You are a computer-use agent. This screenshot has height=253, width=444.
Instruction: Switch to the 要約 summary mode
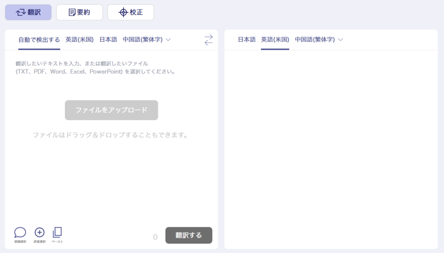[79, 12]
